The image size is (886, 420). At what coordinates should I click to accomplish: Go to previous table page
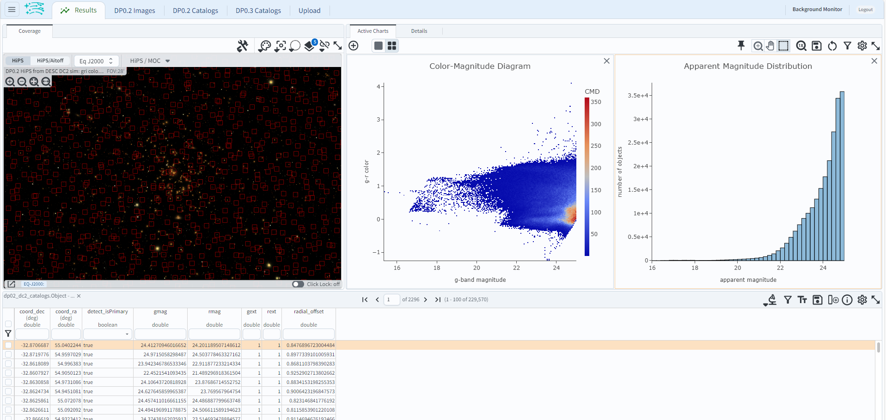point(377,300)
